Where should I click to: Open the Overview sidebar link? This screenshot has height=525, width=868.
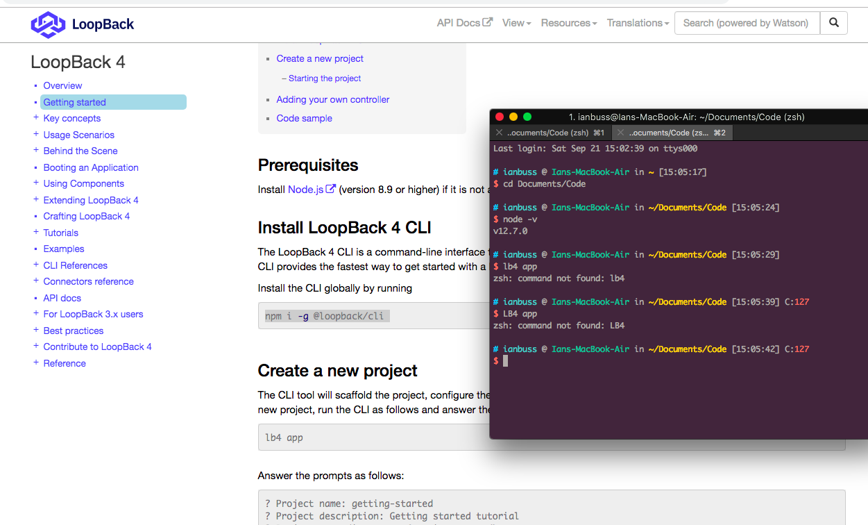[62, 85]
